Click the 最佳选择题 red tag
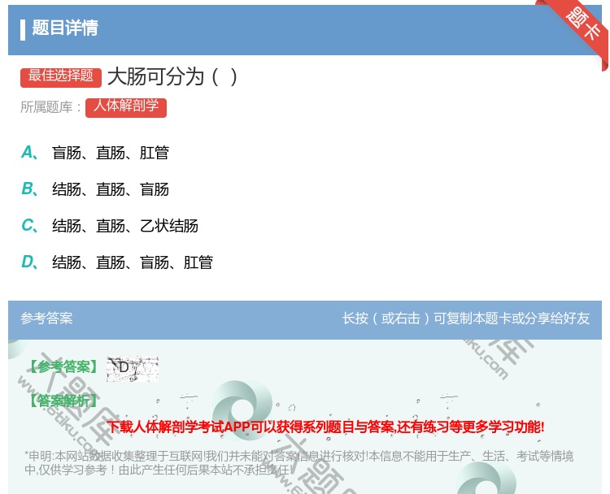610x494 pixels. tap(61, 77)
